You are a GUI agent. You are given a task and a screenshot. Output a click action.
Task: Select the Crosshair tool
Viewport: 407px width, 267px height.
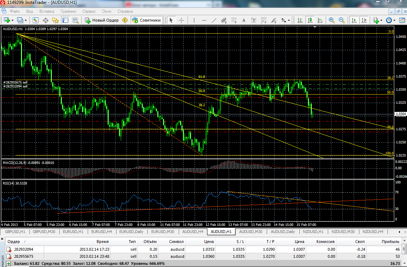pos(181,20)
